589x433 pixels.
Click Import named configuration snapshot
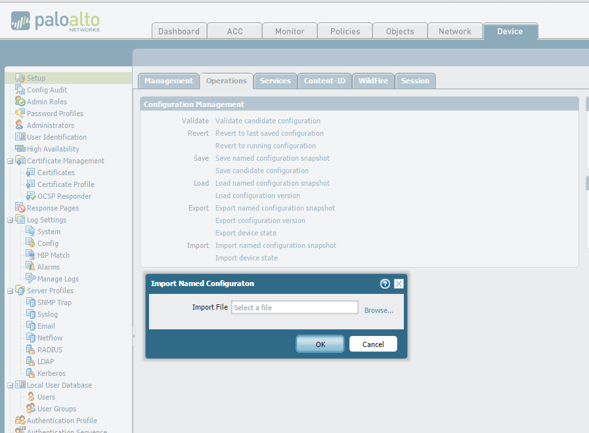coord(276,245)
